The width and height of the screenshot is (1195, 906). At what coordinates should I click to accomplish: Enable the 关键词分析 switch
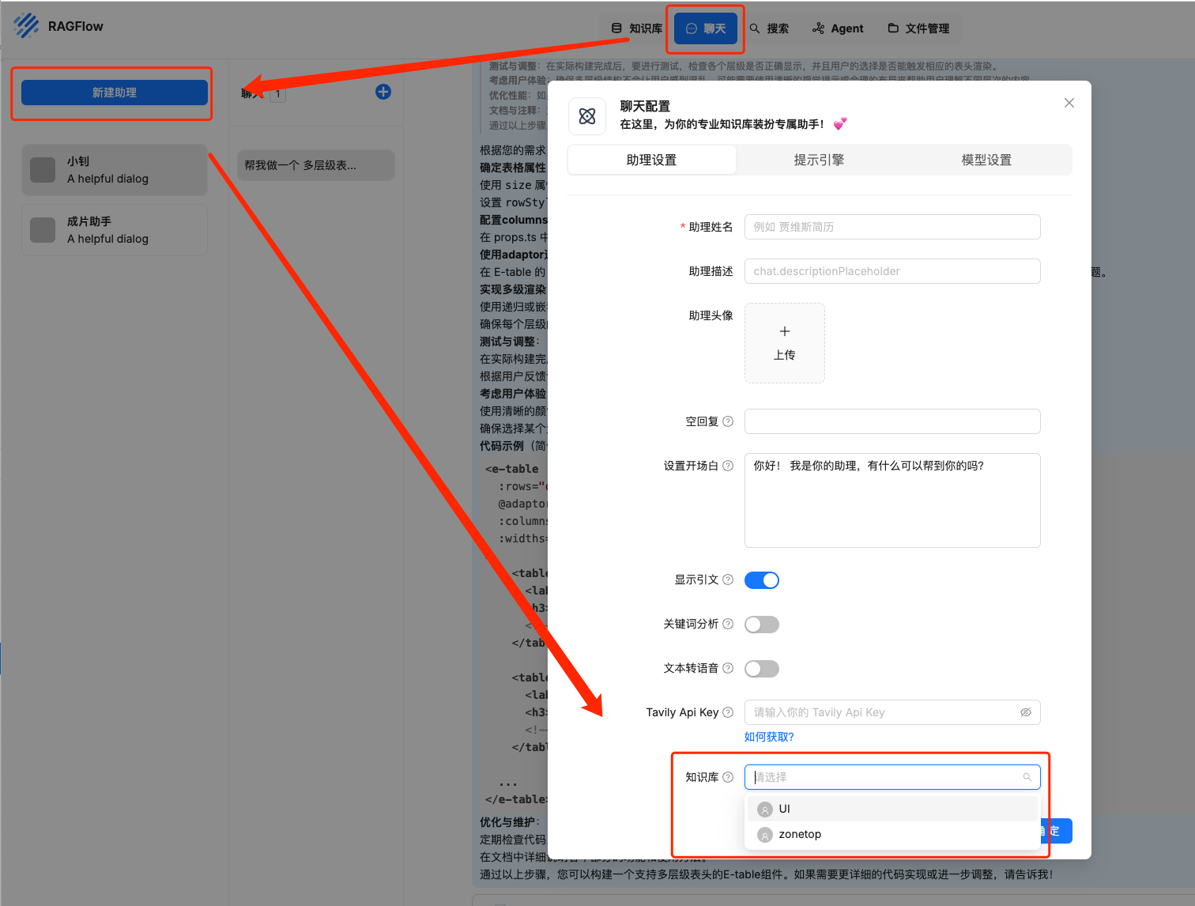pos(761,625)
